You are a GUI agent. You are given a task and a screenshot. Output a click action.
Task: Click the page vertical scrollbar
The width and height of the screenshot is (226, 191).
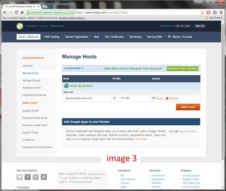point(223,92)
